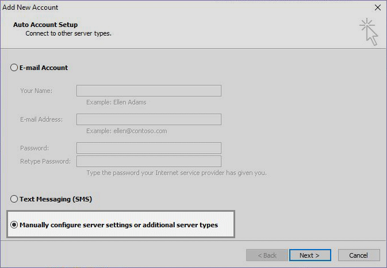The width and height of the screenshot is (387, 268).
Task: Click the 'Example: Ellen Adams' hint text
Action: pos(116,102)
